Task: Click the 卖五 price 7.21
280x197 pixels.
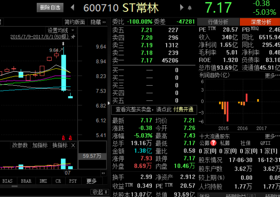Action: click(147, 30)
